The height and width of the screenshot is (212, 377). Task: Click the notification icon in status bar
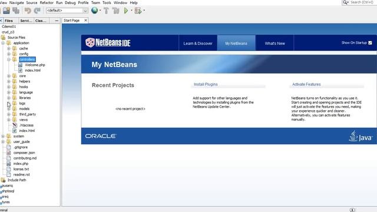coord(352,210)
